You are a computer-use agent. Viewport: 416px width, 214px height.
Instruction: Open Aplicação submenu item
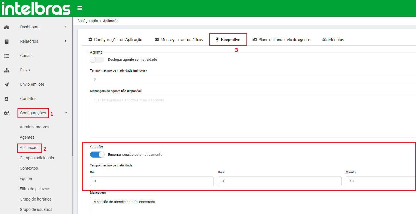point(29,148)
